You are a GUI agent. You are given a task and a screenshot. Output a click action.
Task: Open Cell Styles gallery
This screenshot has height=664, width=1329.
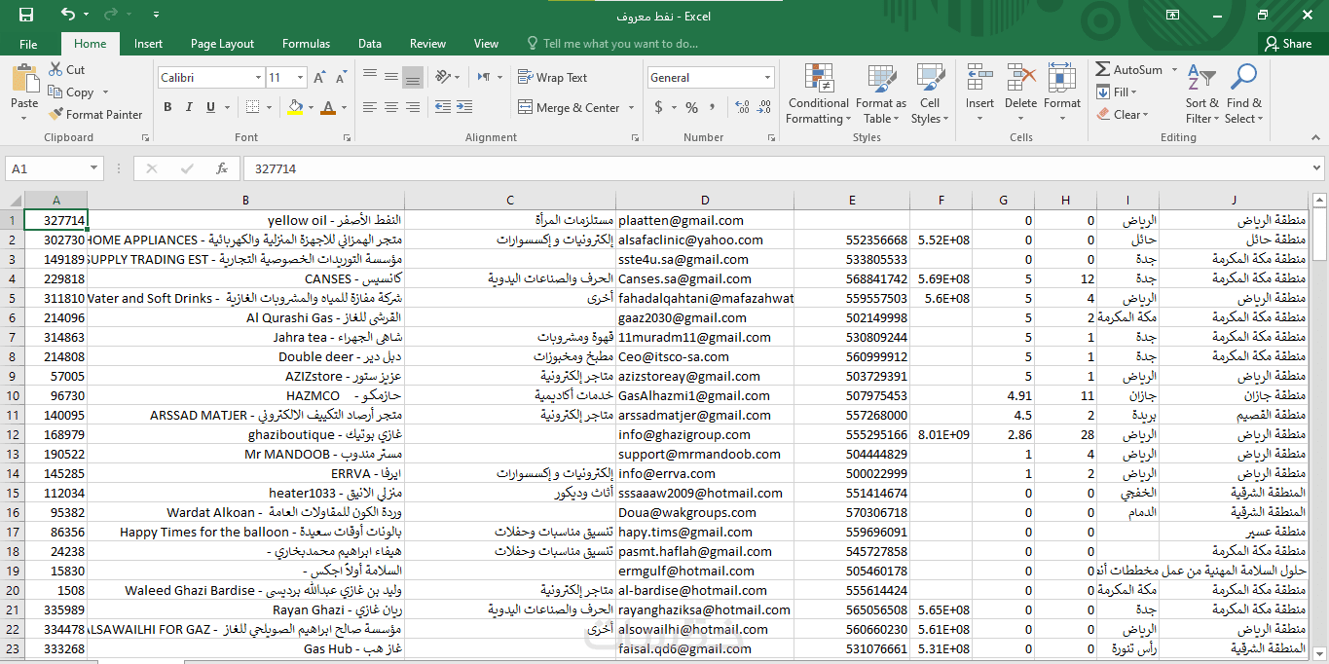930,94
